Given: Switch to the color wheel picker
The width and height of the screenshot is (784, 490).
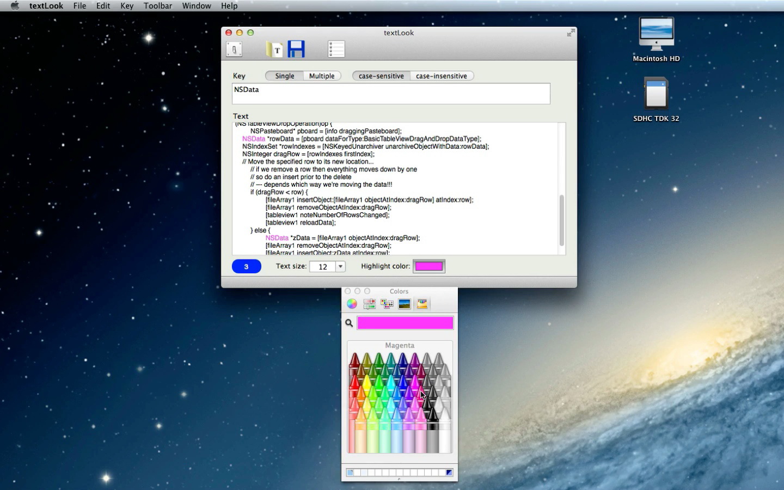Looking at the screenshot, I should coord(352,304).
